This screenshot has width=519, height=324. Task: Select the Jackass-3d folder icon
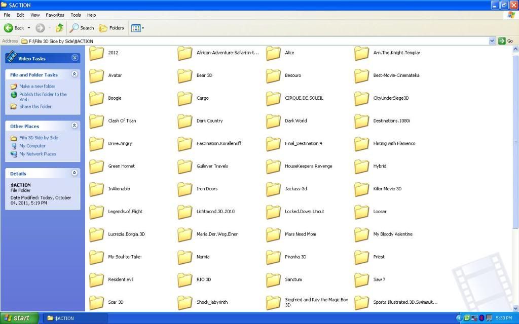click(273, 189)
